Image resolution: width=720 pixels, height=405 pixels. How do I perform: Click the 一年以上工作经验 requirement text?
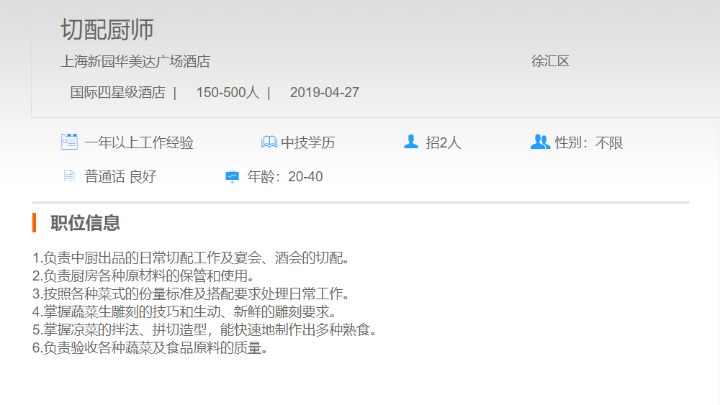pyautogui.click(x=139, y=143)
